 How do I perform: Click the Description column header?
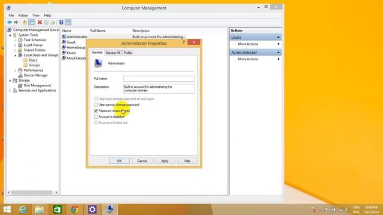(x=141, y=30)
